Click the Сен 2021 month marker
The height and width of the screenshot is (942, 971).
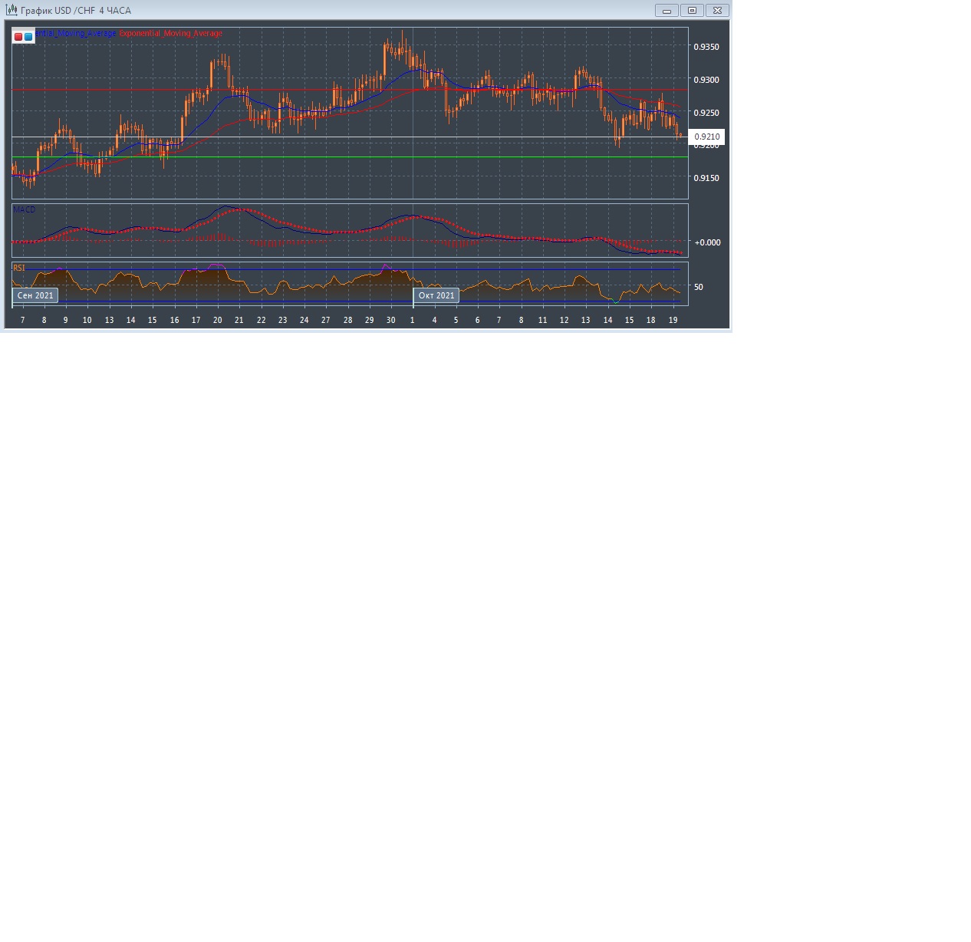(35, 295)
